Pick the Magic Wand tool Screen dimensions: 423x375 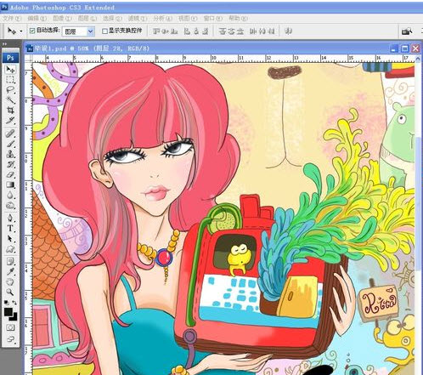[10, 100]
